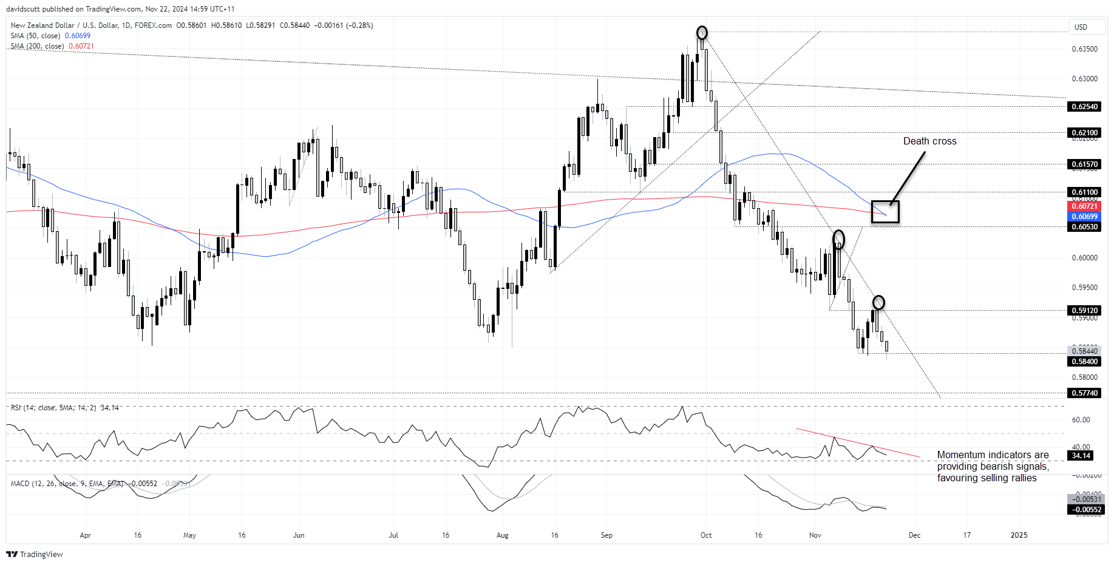1114x565 pixels.
Task: Select the SMA (200, close) legend entry
Action: pos(52,46)
